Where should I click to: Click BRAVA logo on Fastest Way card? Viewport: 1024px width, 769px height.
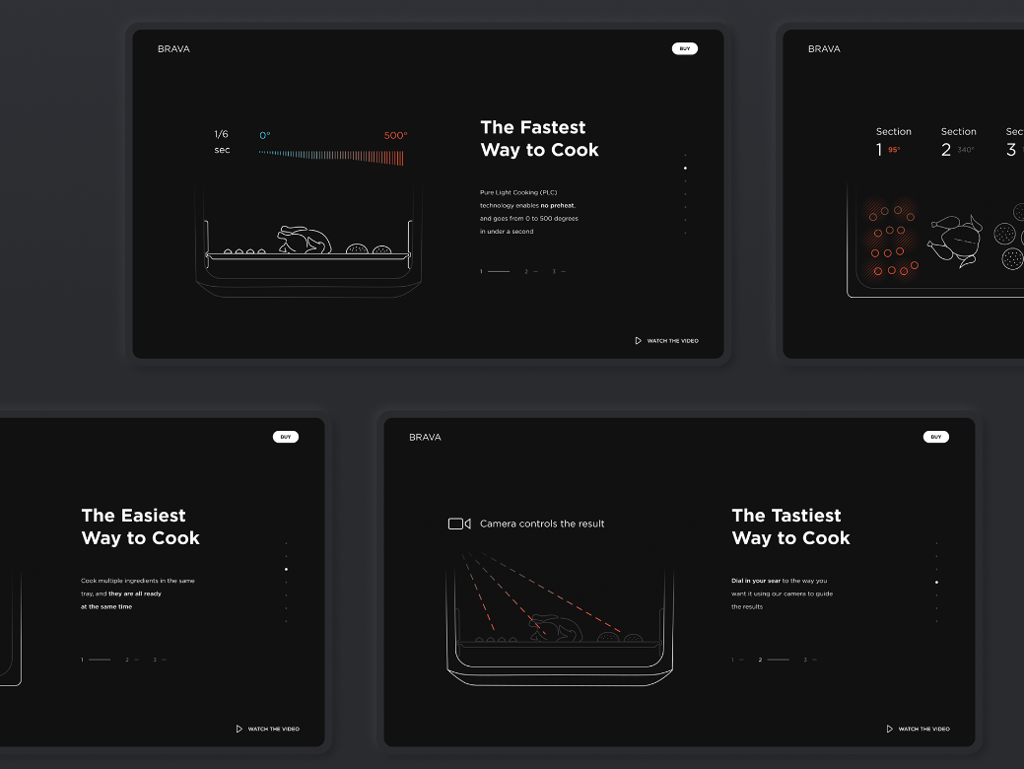pos(173,49)
